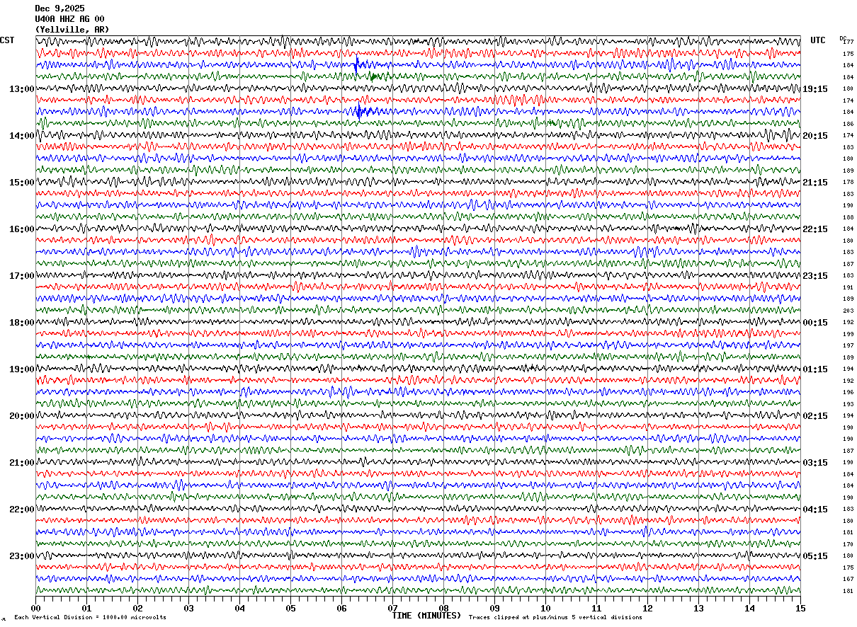Click the '01:15' UTC row label

815,369
